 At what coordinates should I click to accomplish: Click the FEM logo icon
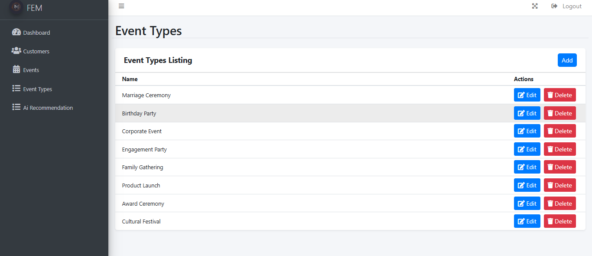[x=16, y=7]
